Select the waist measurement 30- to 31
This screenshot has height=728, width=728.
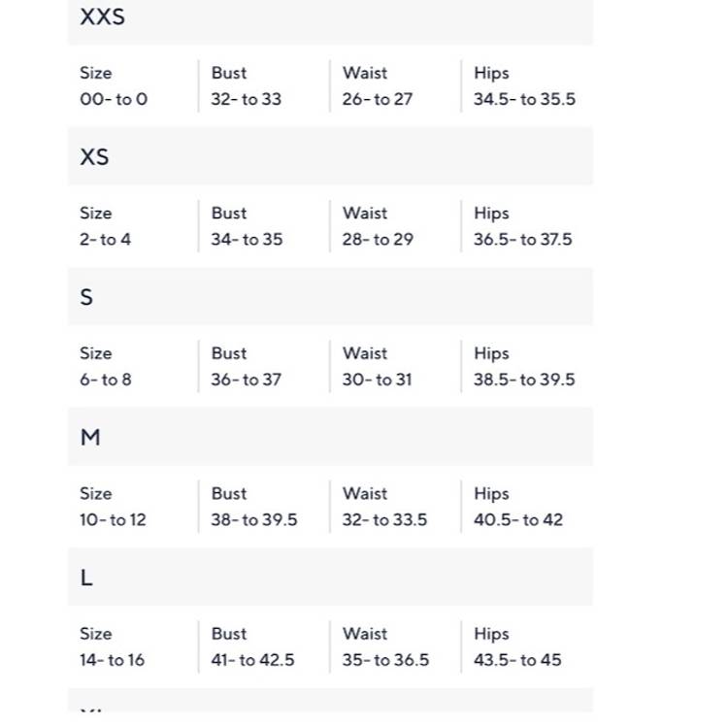(377, 380)
